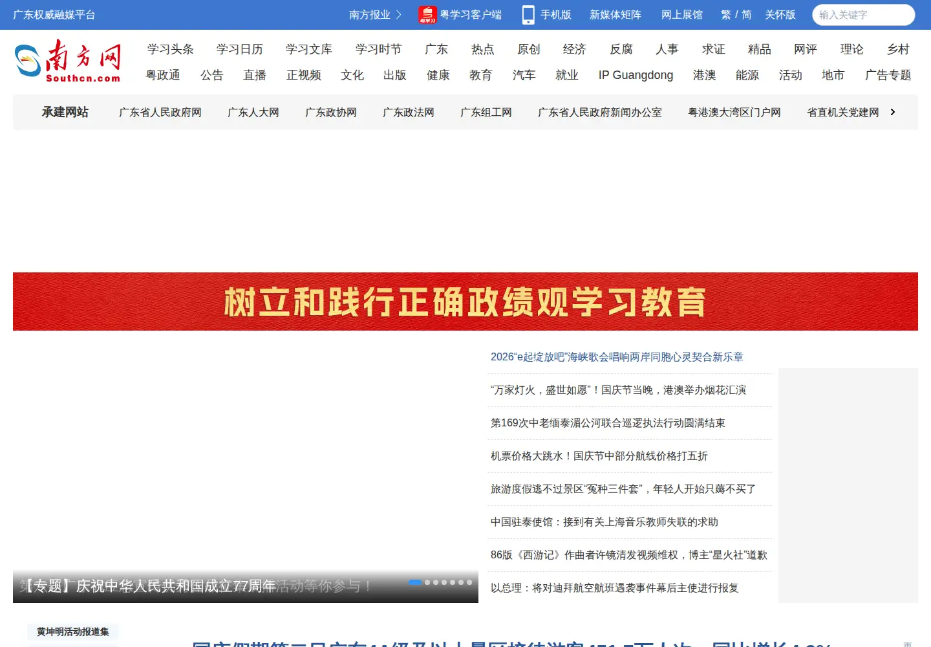931x647 pixels.
Task: Open the 热点 news section
Action: click(x=483, y=49)
